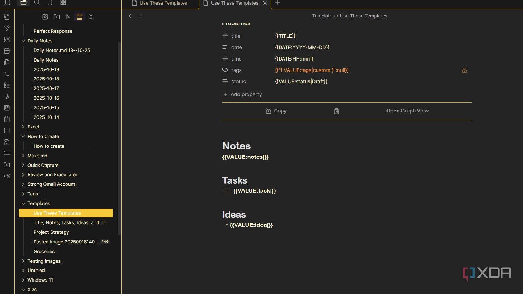Collapse the How to Create folder
The width and height of the screenshot is (523, 294).
23,136
